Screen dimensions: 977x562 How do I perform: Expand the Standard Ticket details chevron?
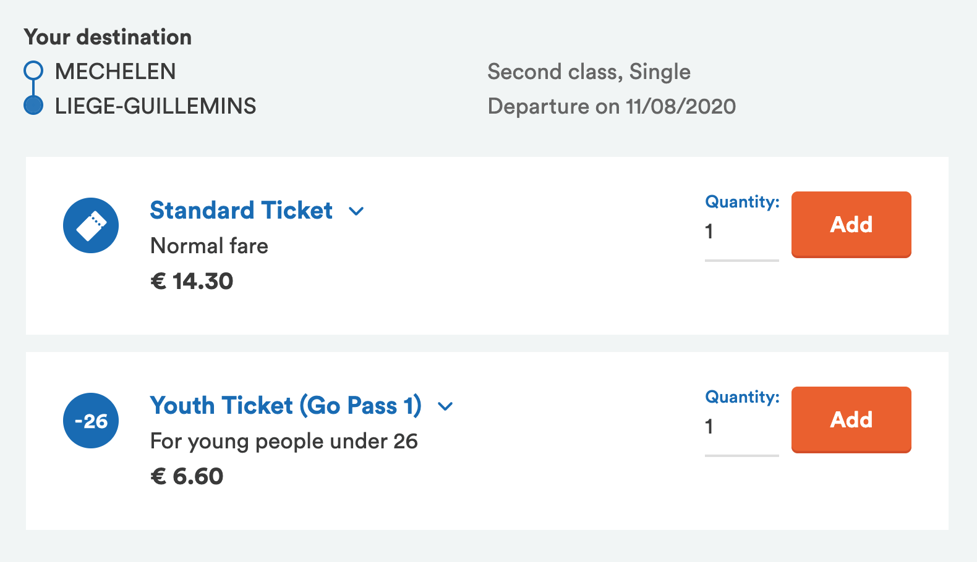point(356,211)
